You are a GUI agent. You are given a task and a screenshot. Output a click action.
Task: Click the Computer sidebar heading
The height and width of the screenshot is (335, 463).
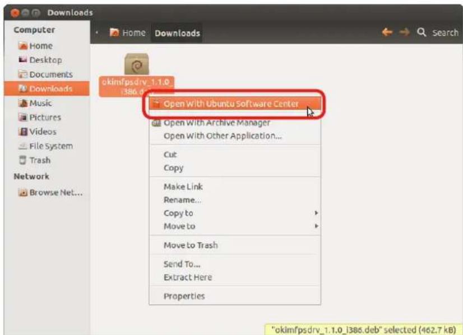pyautogui.click(x=34, y=30)
